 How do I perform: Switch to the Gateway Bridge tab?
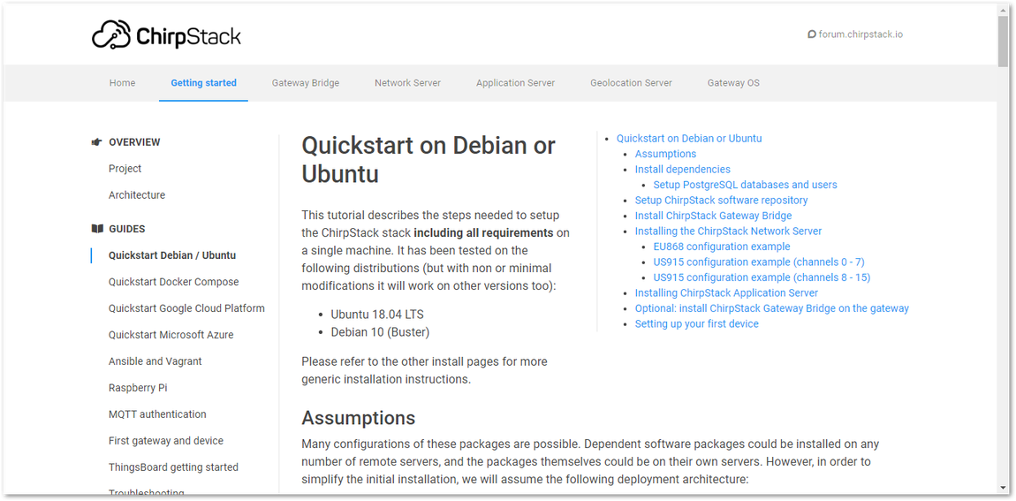click(305, 83)
